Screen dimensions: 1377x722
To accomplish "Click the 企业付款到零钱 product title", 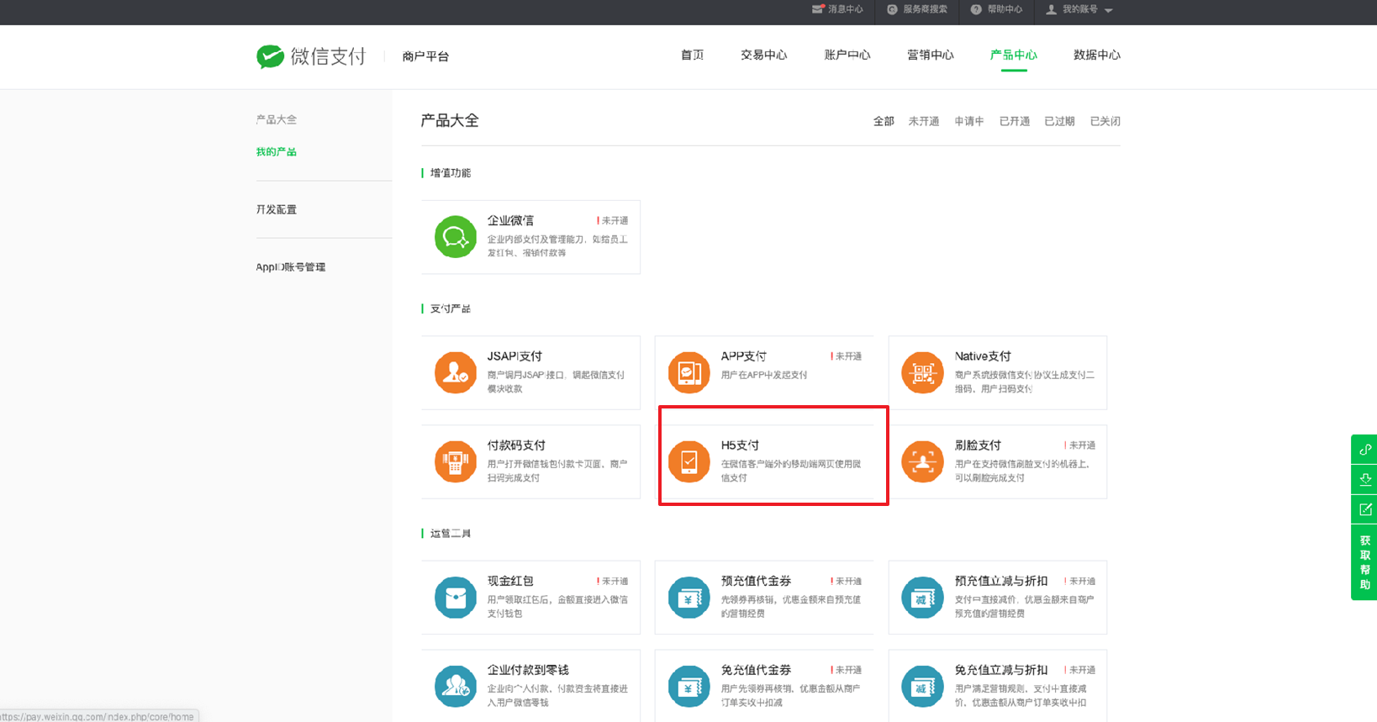I will pos(528,670).
